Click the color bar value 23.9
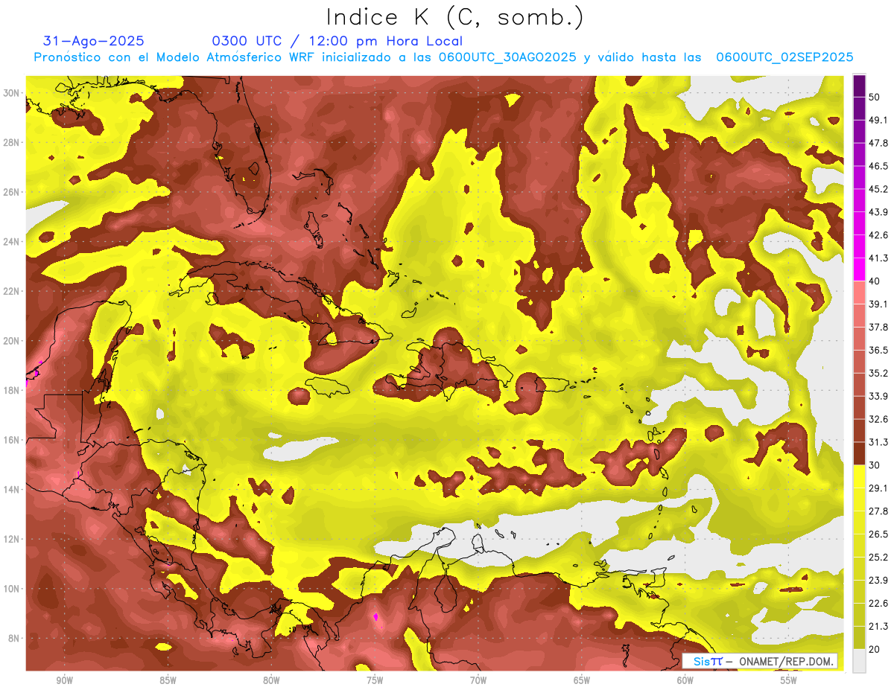The image size is (894, 690). pos(878,581)
